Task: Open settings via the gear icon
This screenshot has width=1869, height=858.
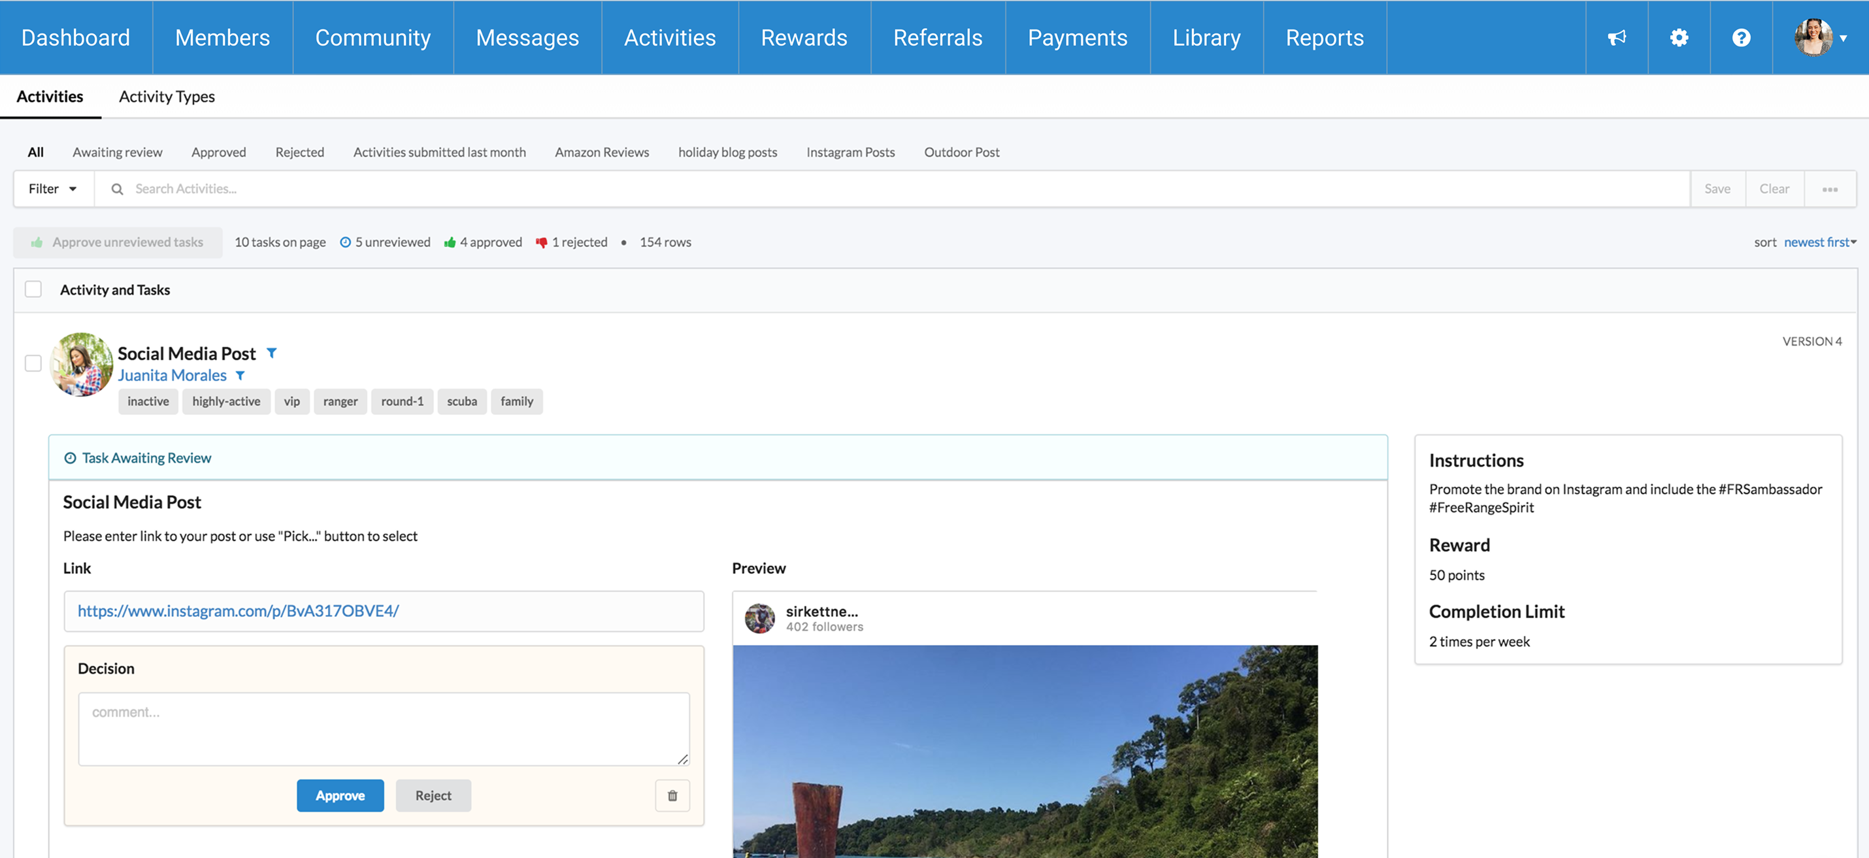Action: (x=1679, y=38)
